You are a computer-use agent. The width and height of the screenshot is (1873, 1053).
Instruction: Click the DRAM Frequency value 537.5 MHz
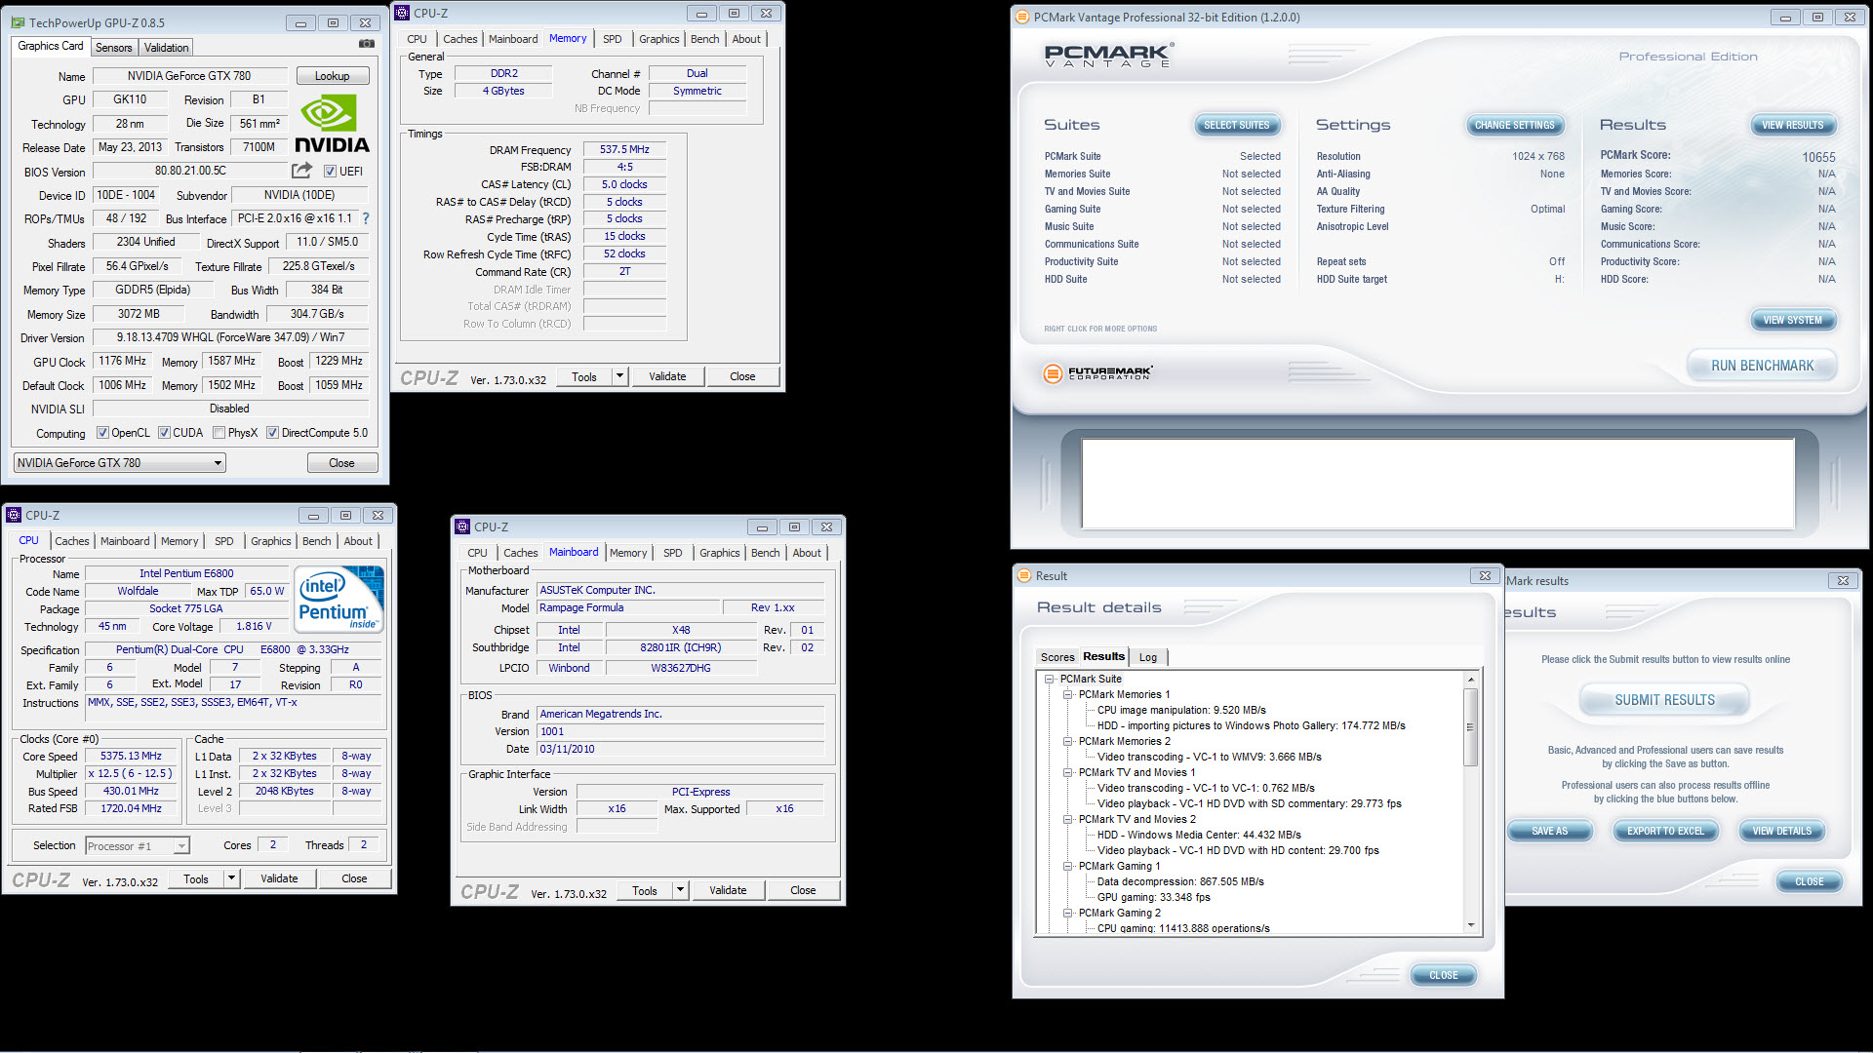pyautogui.click(x=624, y=149)
